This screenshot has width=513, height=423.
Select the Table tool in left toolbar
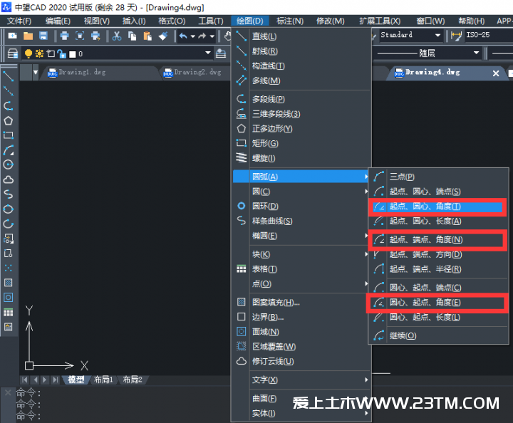pyautogui.click(x=8, y=312)
